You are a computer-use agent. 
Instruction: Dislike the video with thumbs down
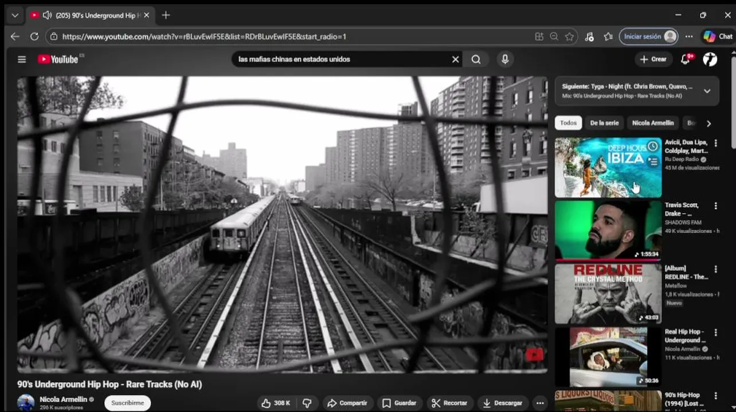pyautogui.click(x=307, y=403)
